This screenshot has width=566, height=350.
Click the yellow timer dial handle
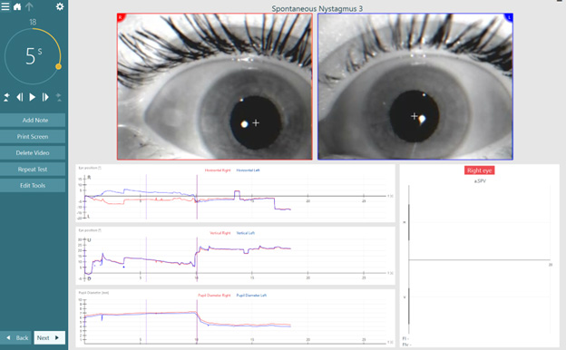pyautogui.click(x=58, y=67)
